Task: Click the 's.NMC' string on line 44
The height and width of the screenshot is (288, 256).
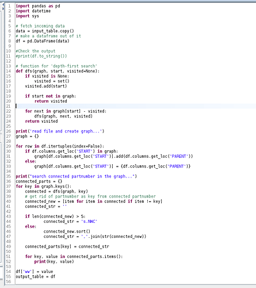Action: point(89,221)
